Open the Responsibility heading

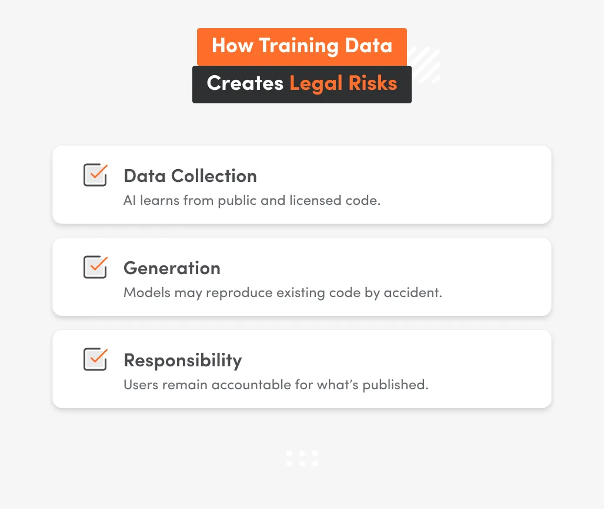point(182,360)
